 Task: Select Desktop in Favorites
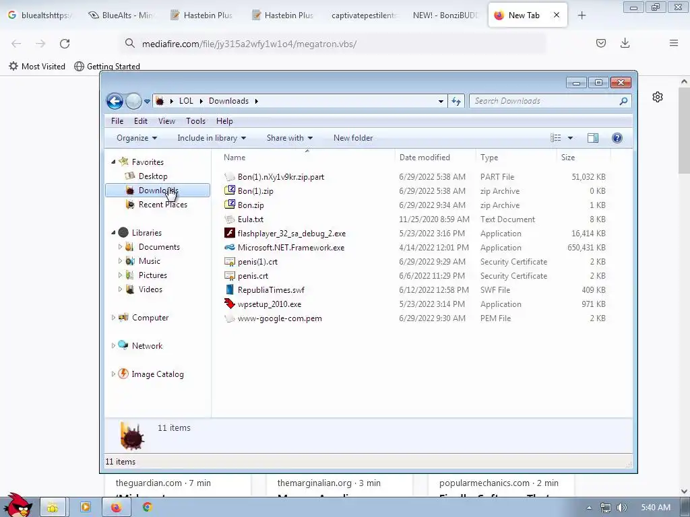coord(153,176)
